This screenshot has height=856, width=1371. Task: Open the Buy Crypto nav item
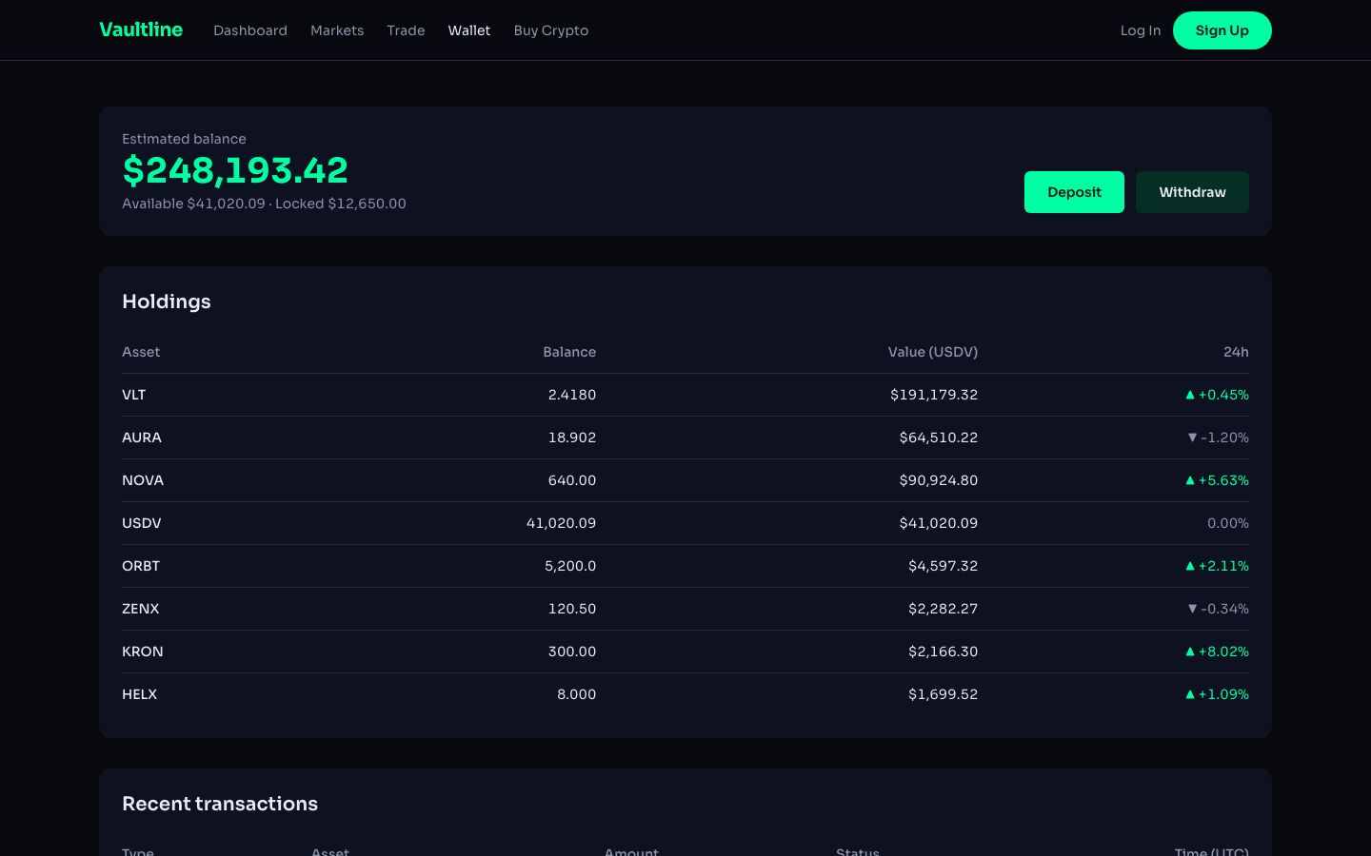pos(551,30)
